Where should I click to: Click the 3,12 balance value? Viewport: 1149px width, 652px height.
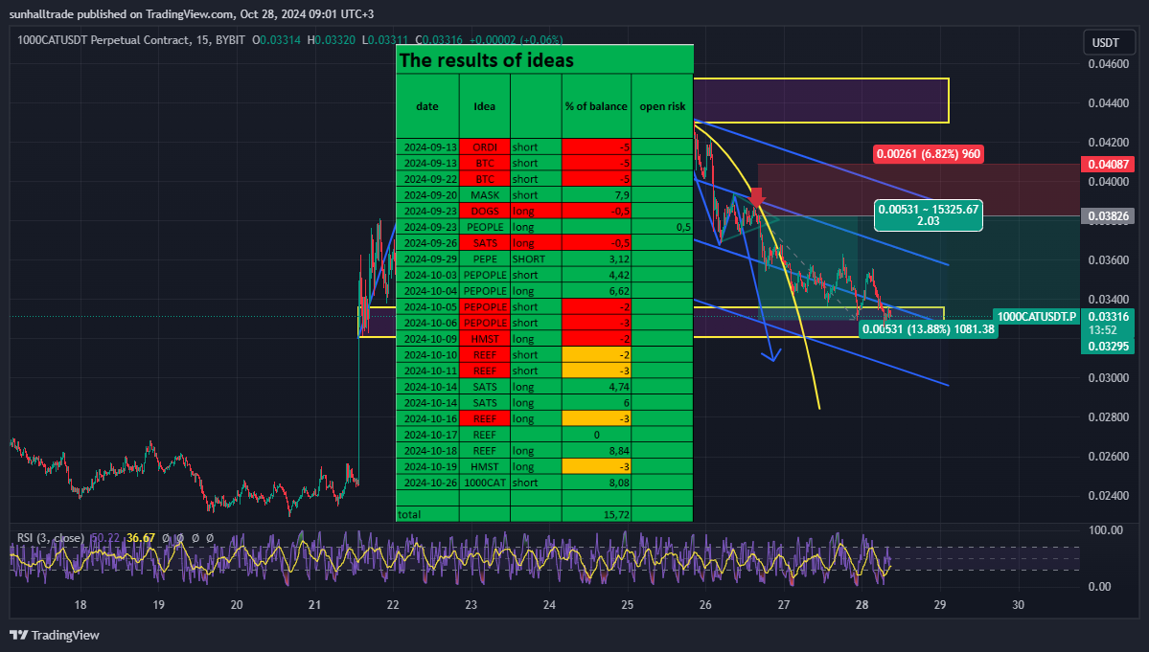(619, 259)
